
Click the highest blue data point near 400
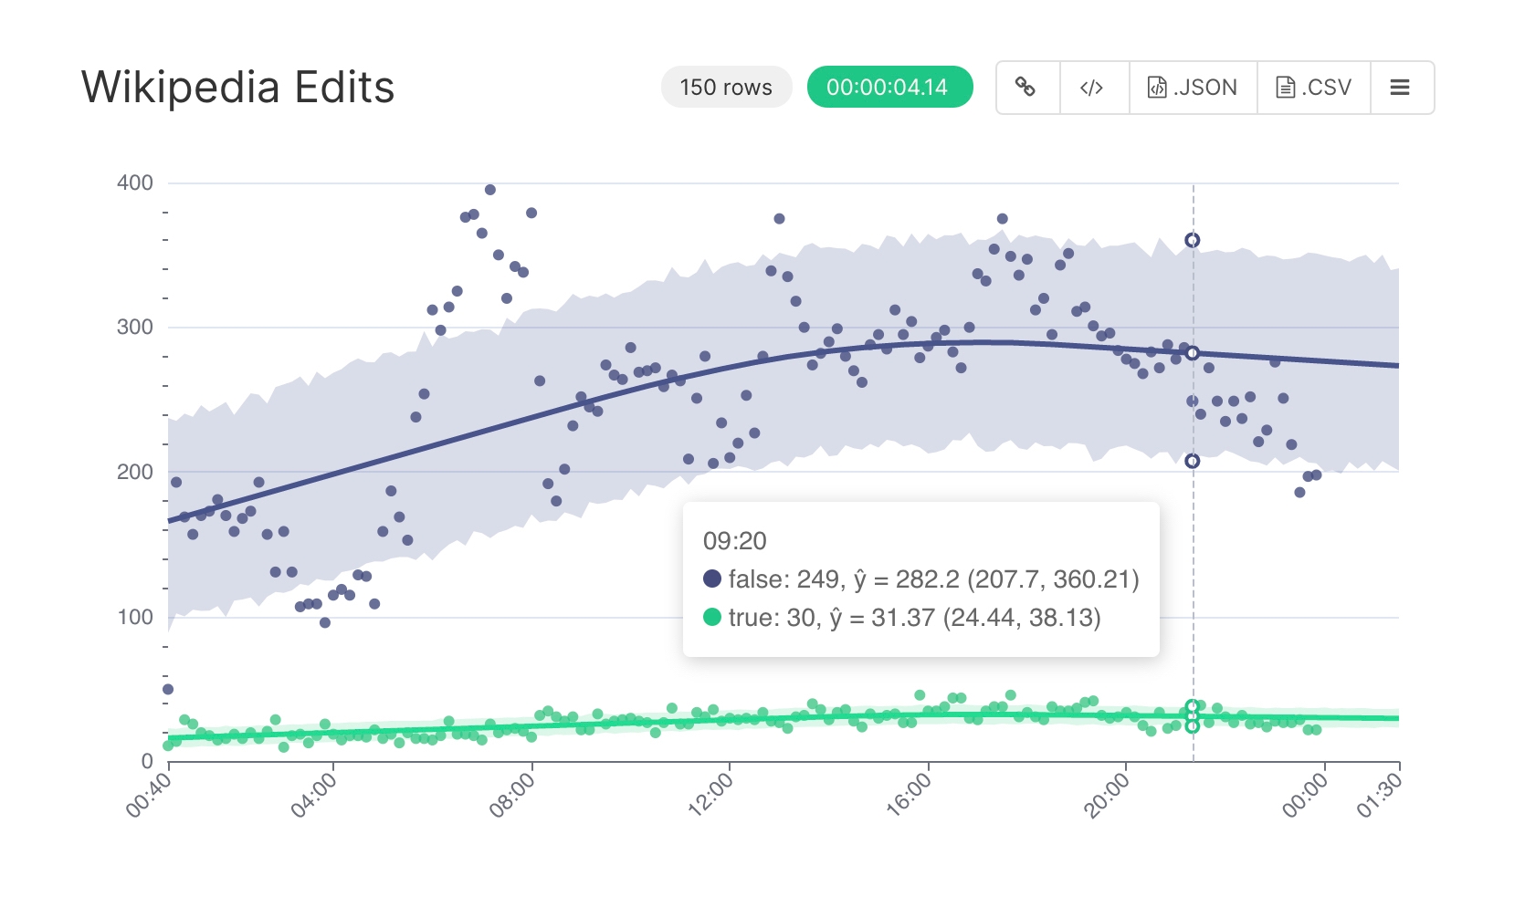490,190
